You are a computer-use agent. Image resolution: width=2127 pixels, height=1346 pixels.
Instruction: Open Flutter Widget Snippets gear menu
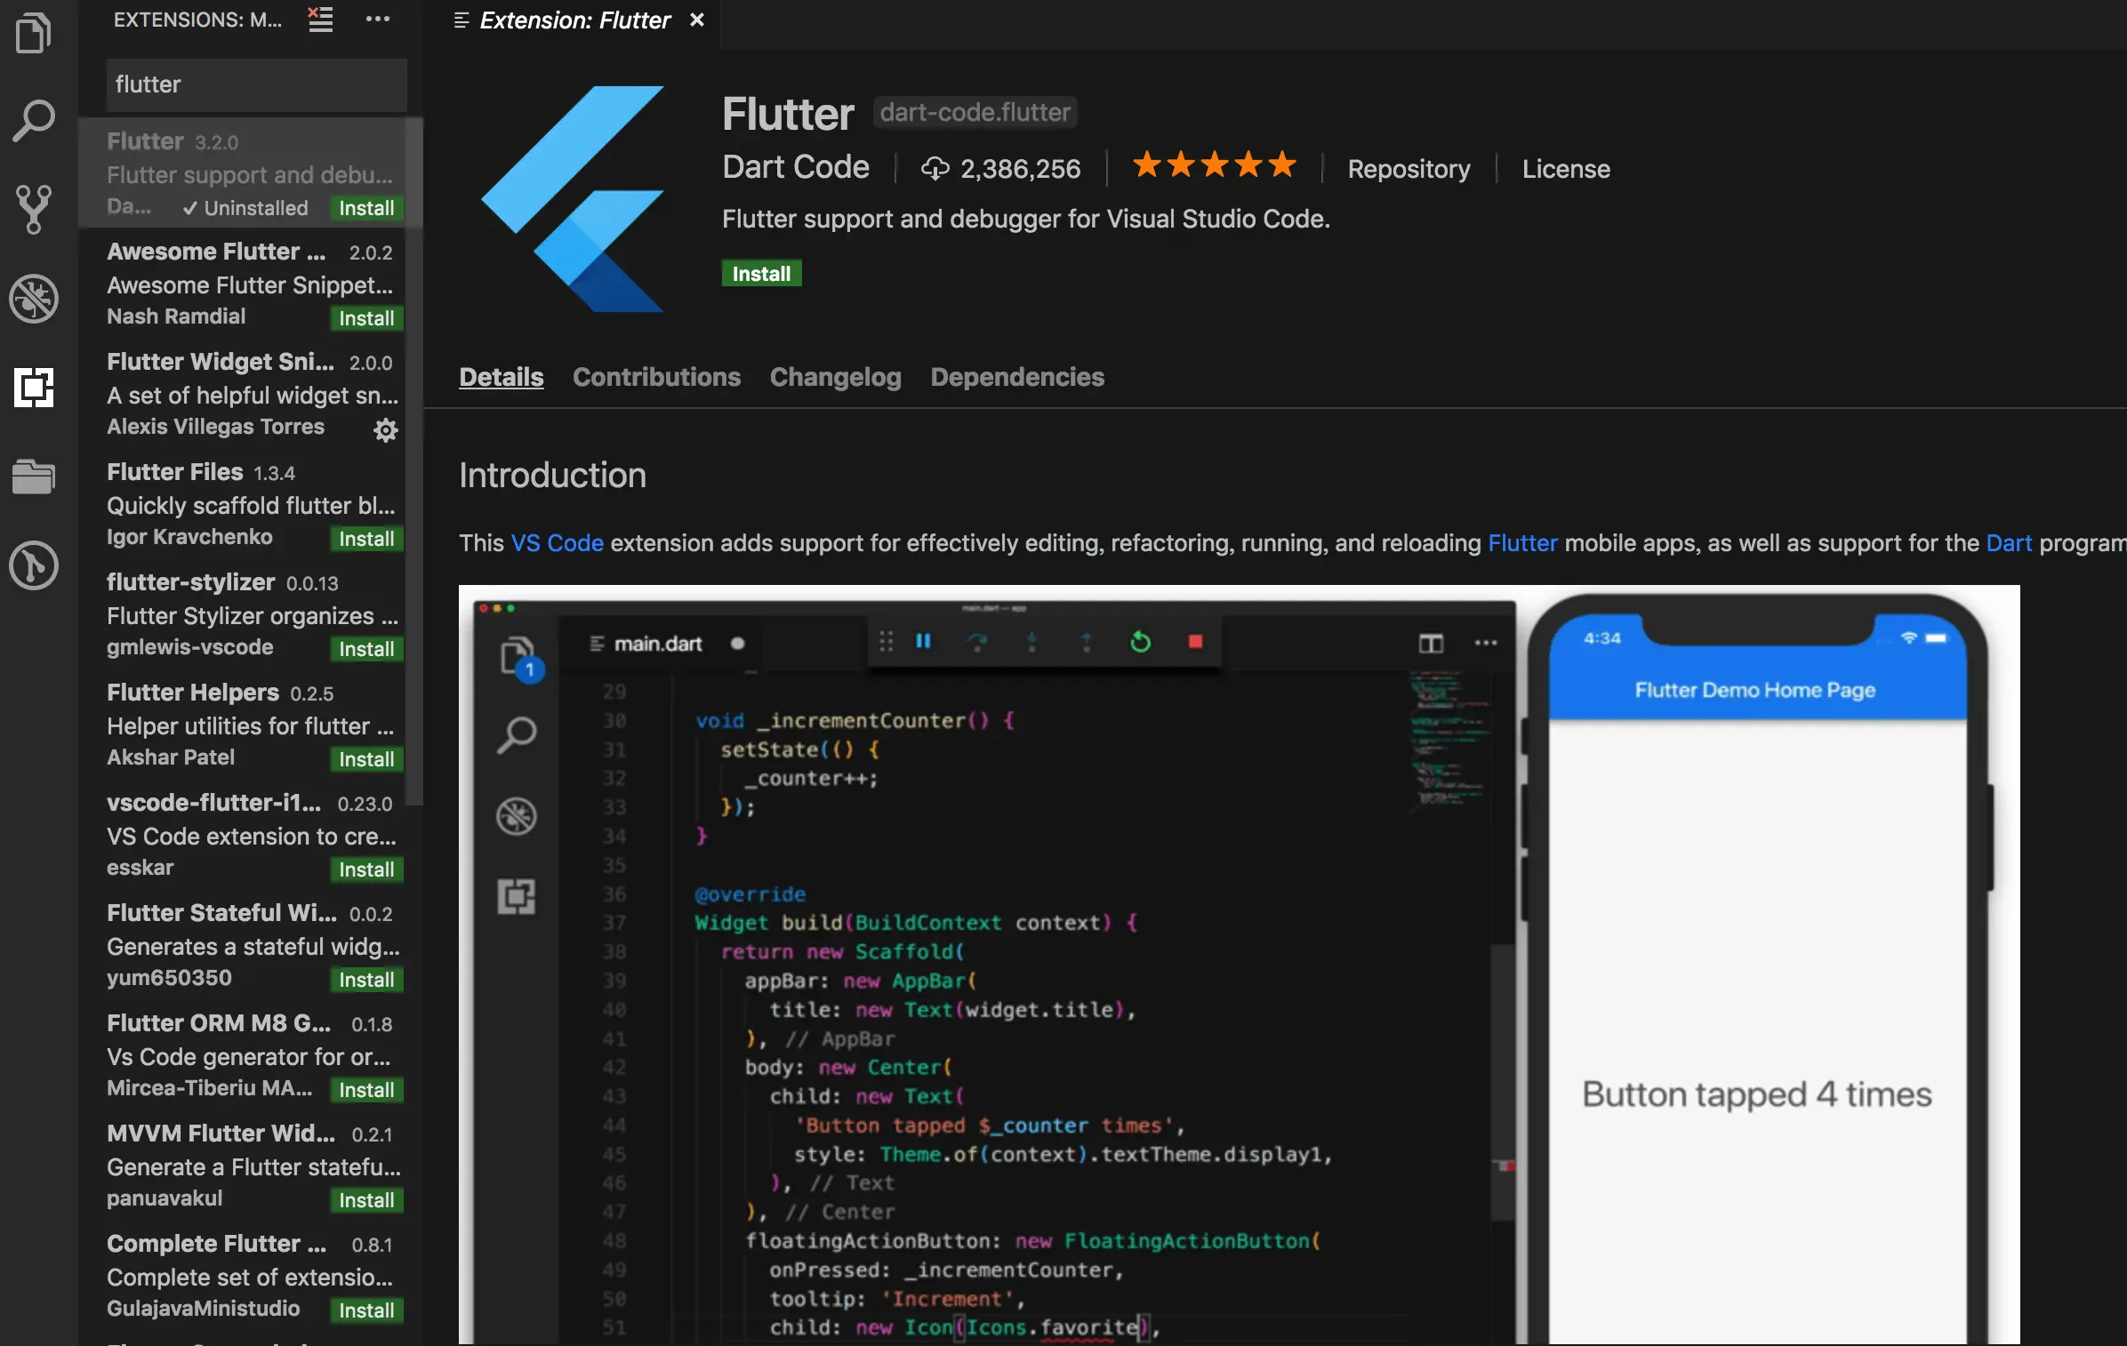385,430
